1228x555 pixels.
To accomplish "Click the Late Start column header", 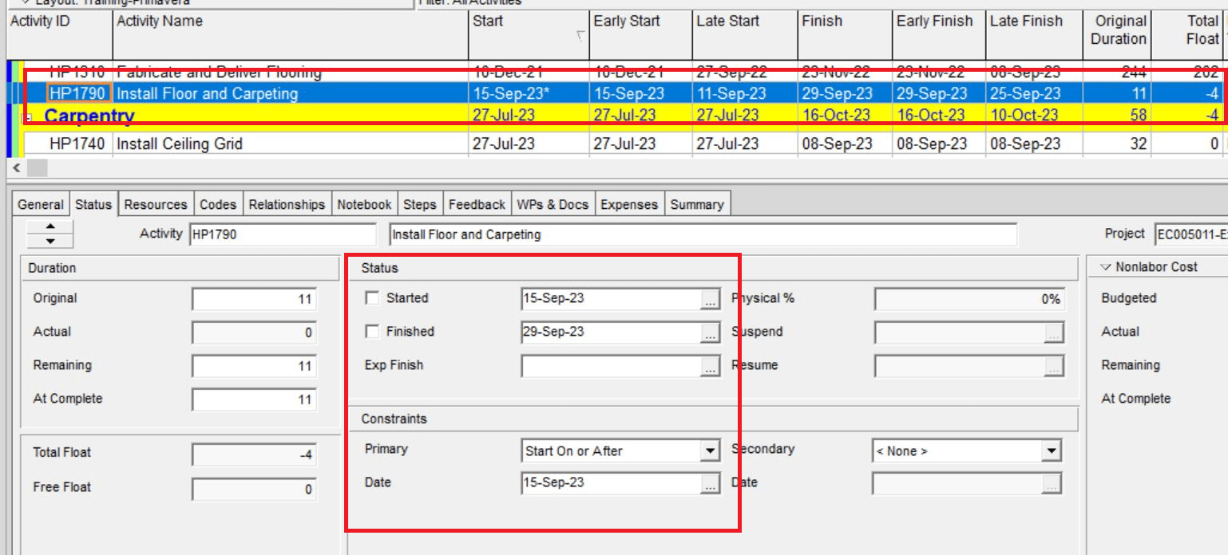I will (x=745, y=35).
